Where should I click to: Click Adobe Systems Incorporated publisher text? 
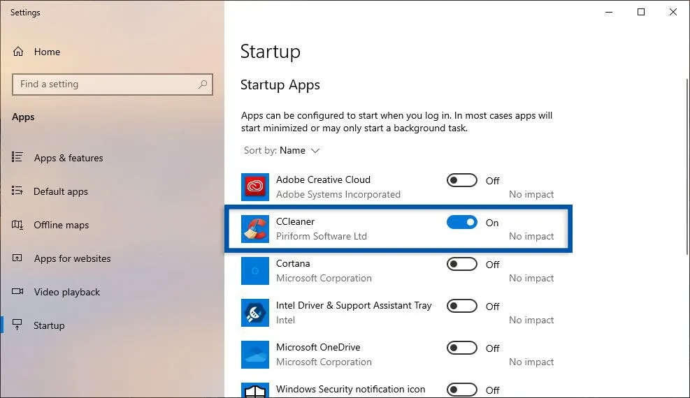pyautogui.click(x=338, y=194)
